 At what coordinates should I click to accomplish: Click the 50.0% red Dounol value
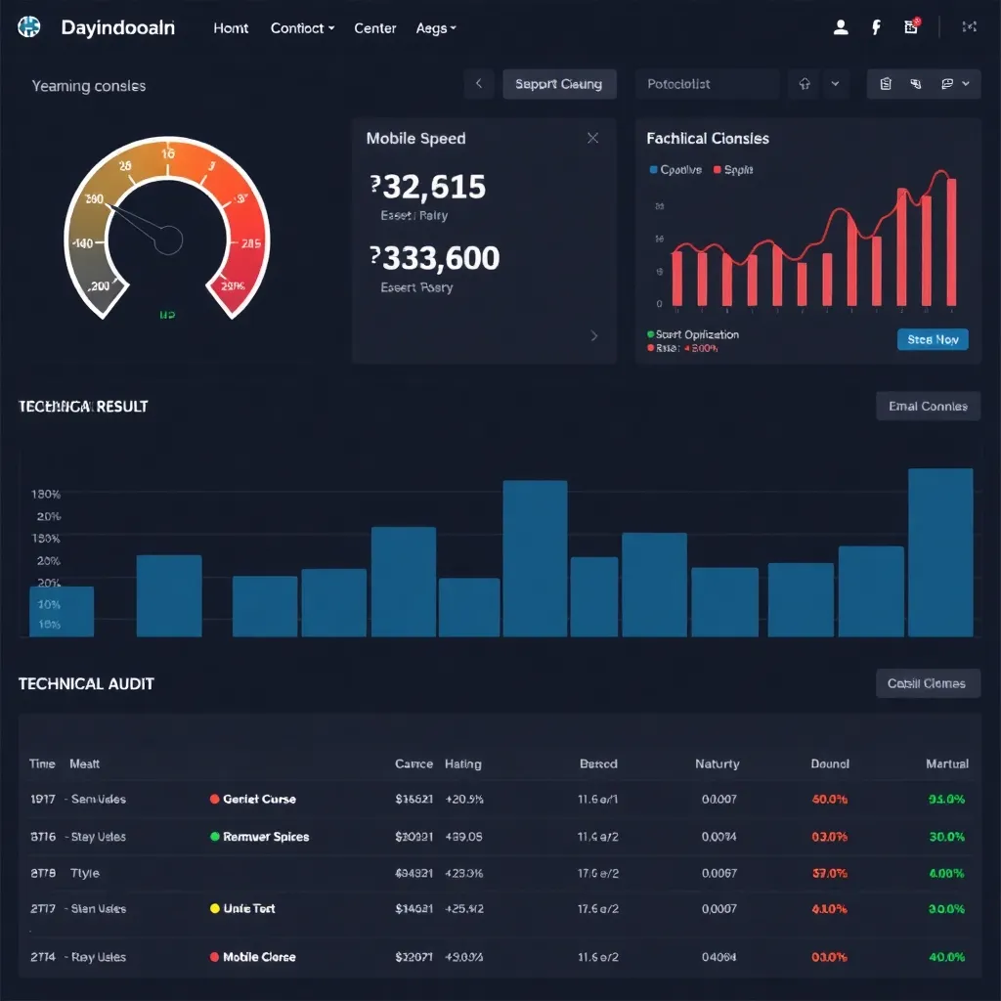(830, 799)
